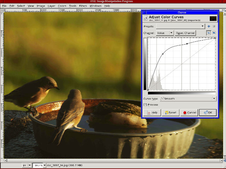The image size is (226, 169).
Task: Cancel the Curves dialog
Action: click(189, 112)
